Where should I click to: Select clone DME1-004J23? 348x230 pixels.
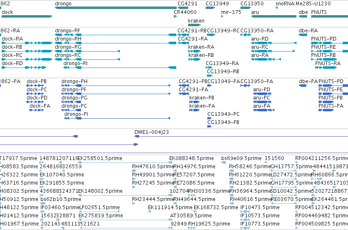(x=241, y=136)
